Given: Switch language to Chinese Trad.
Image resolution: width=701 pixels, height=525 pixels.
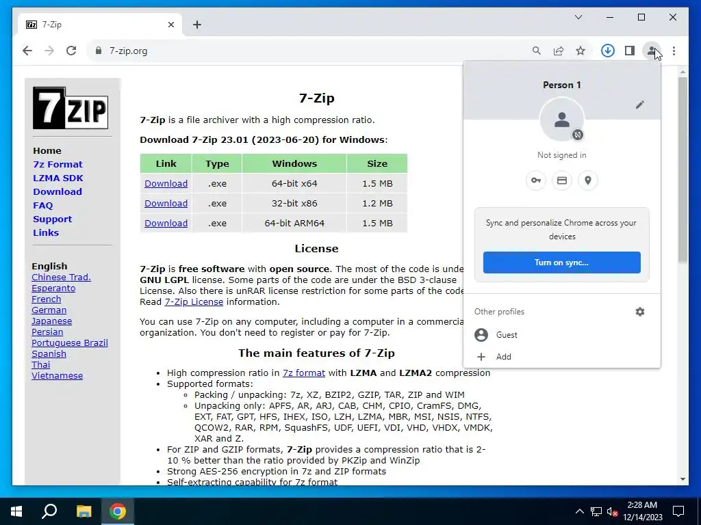Looking at the screenshot, I should [61, 278].
